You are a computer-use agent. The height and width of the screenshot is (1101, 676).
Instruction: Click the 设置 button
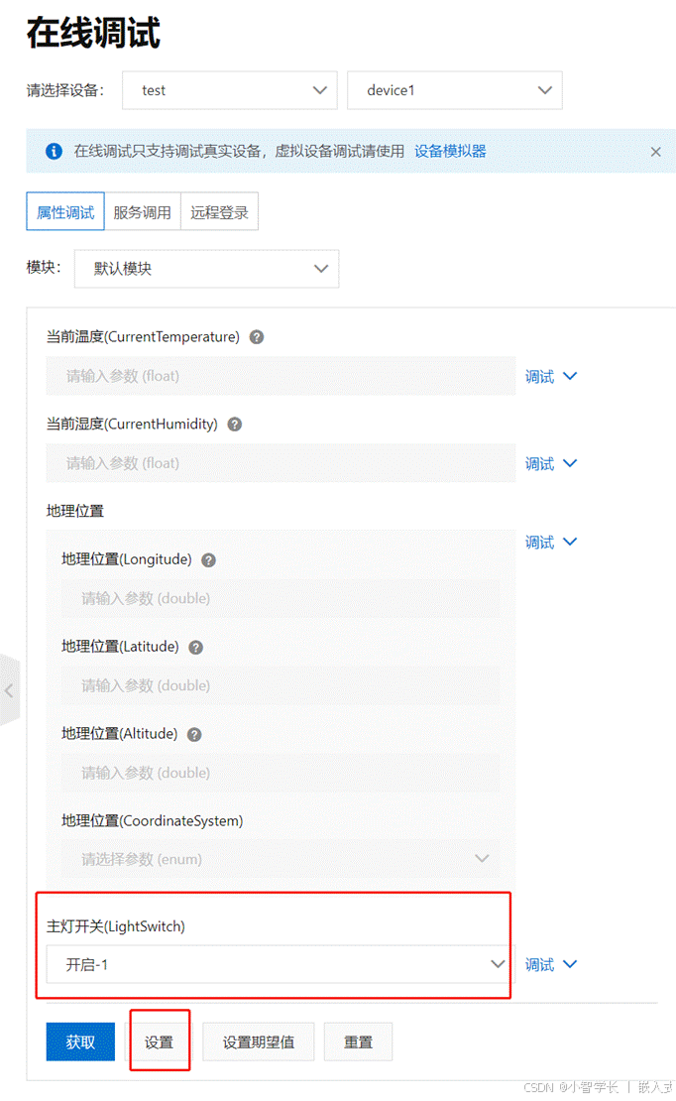click(159, 1042)
